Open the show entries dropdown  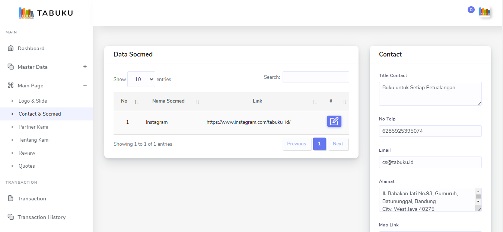click(141, 79)
